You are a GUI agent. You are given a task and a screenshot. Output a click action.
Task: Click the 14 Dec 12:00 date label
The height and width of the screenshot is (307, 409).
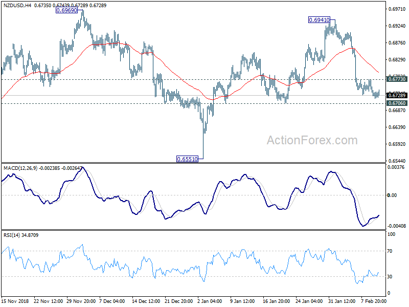[x=146, y=301]
